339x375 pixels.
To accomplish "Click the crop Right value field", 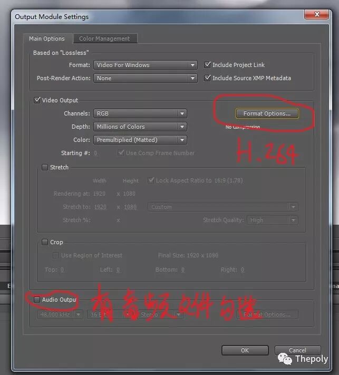I will (x=243, y=270).
